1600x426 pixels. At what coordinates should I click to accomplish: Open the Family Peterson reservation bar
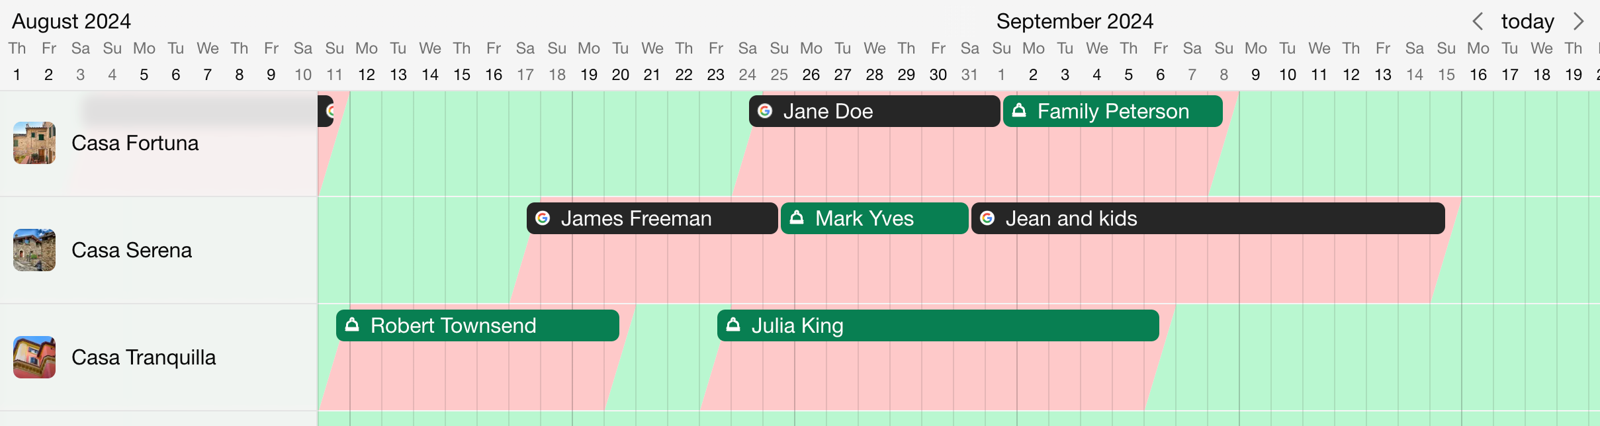[x=1113, y=111]
